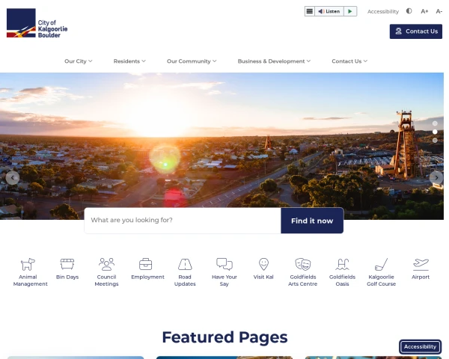This screenshot has width=449, height=359.
Task: Toggle high contrast mode icon
Action: 409,11
